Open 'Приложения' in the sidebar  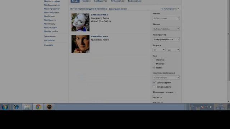[50, 37]
